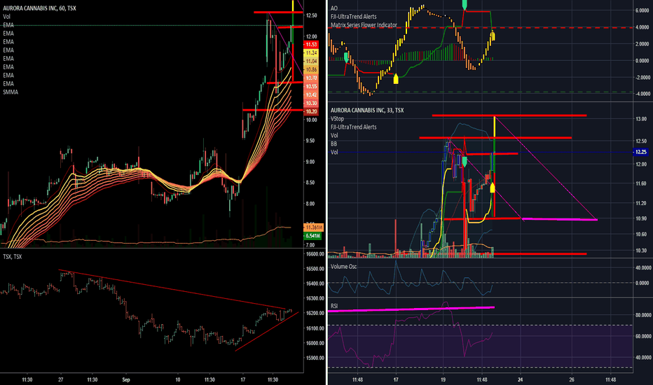This screenshot has width=653, height=385.
Task: Select the red dashed 4.0000 level line in the AO pane
Action: coord(480,28)
